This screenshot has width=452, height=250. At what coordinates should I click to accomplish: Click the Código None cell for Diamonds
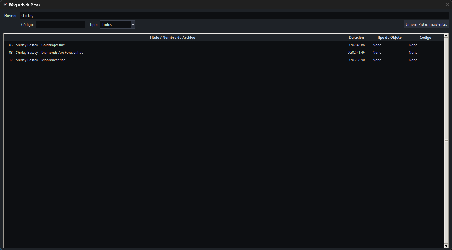[x=413, y=53]
